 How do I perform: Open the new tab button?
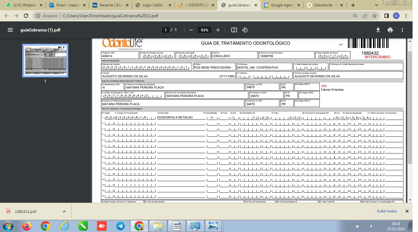pyautogui.click(x=353, y=5)
